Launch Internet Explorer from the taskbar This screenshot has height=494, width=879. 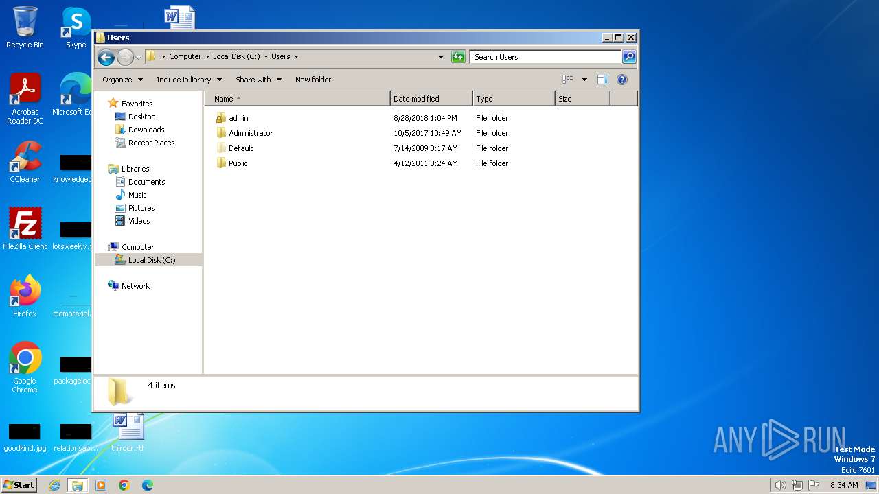[54, 485]
